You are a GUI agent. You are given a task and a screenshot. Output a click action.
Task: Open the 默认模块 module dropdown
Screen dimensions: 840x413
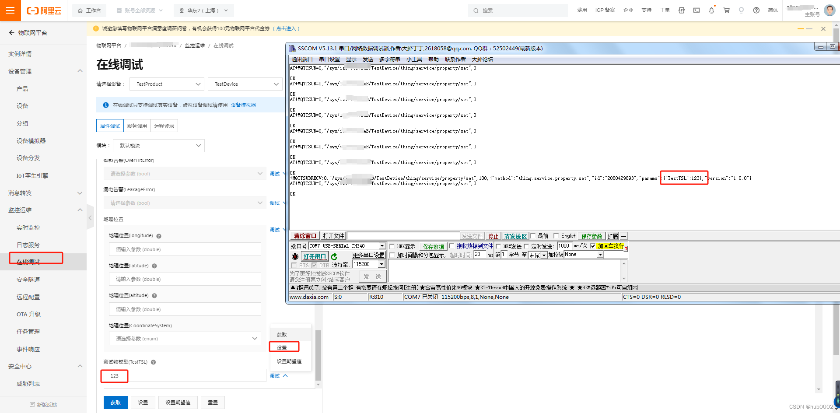click(159, 146)
